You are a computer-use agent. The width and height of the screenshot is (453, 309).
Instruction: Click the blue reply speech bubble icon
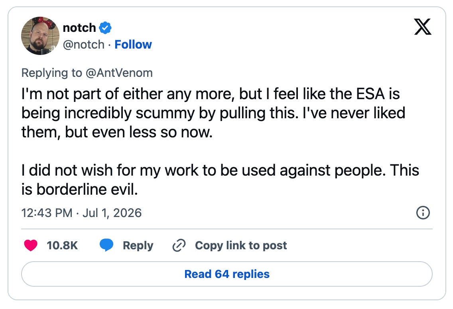(x=106, y=245)
